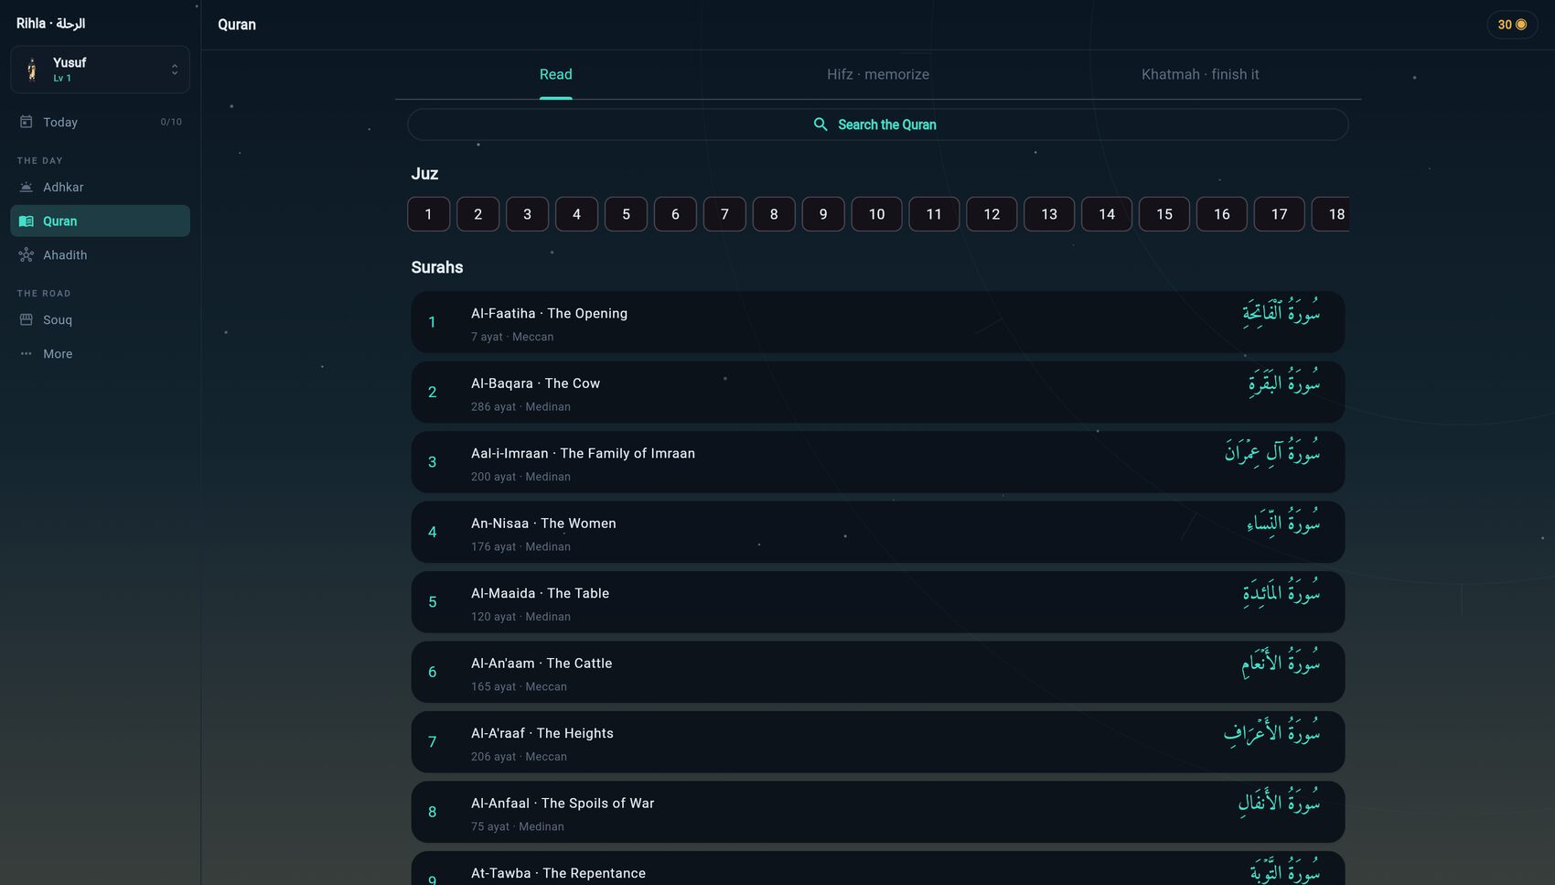Select Juz 12 button

pos(992,214)
